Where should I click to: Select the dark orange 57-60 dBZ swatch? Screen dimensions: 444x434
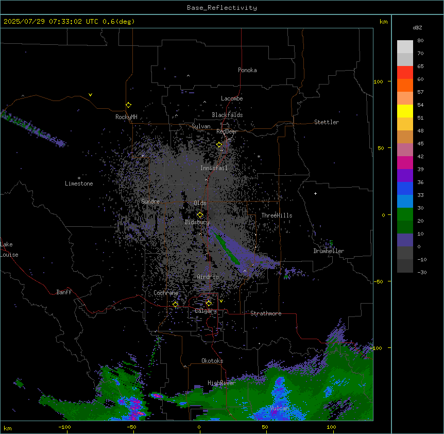(405, 85)
